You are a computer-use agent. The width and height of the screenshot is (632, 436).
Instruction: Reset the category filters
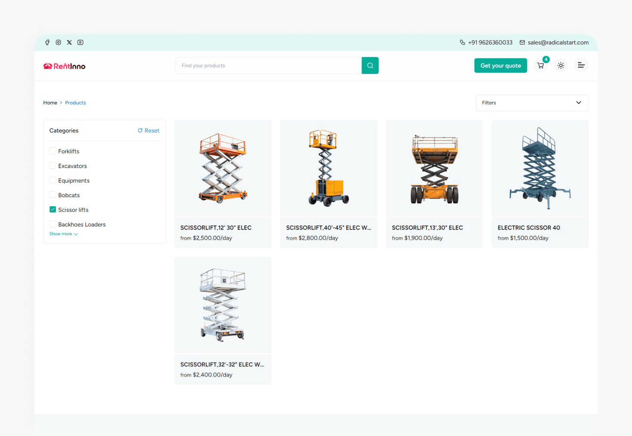pyautogui.click(x=149, y=130)
